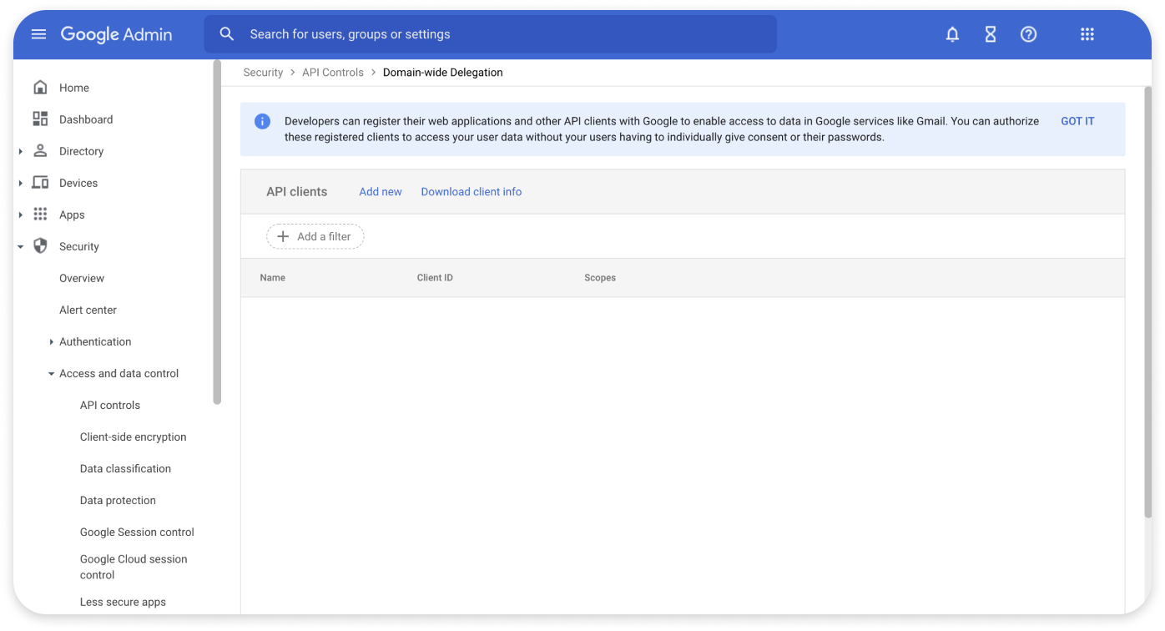Image resolution: width=1165 pixels, height=631 pixels.
Task: Expand the Authentication submenu
Action: [x=52, y=341]
